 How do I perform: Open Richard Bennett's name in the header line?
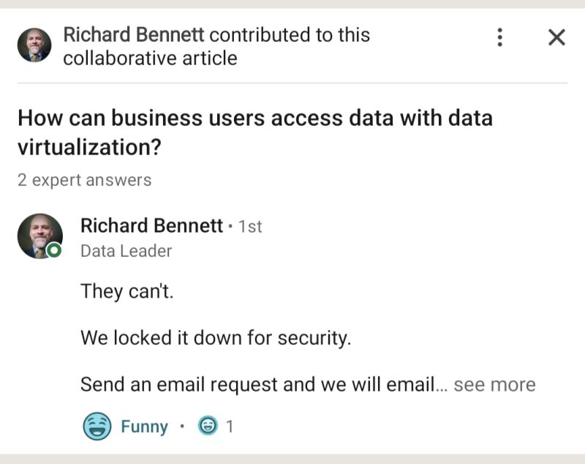(x=134, y=34)
